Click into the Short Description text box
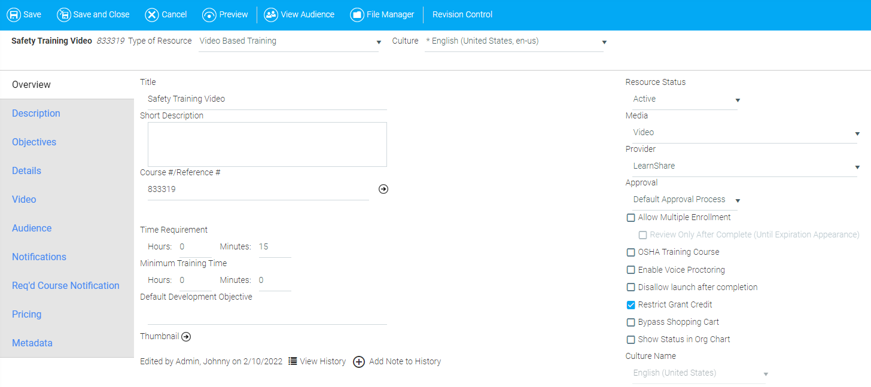Image resolution: width=871 pixels, height=387 pixels. [267, 144]
